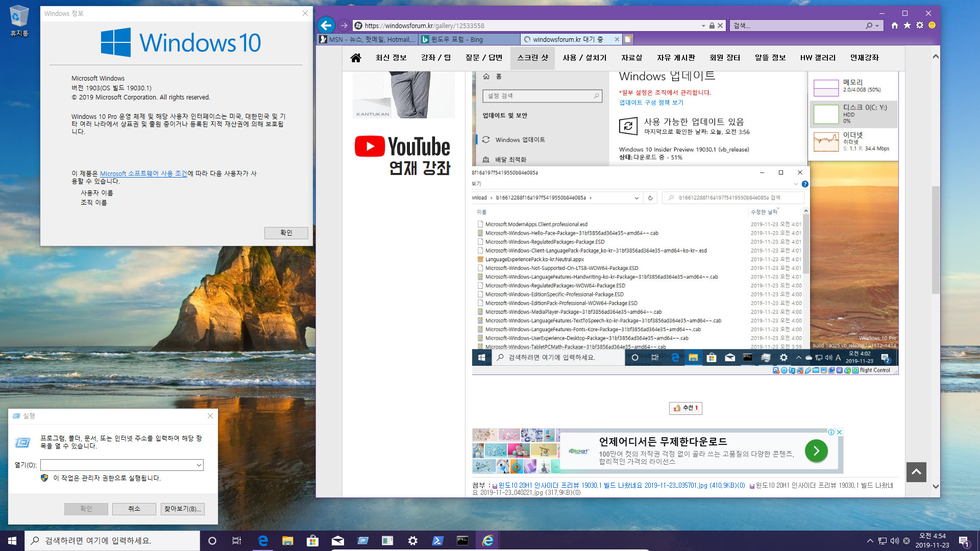
Task: Click the back-to-top arrow button
Action: click(916, 472)
